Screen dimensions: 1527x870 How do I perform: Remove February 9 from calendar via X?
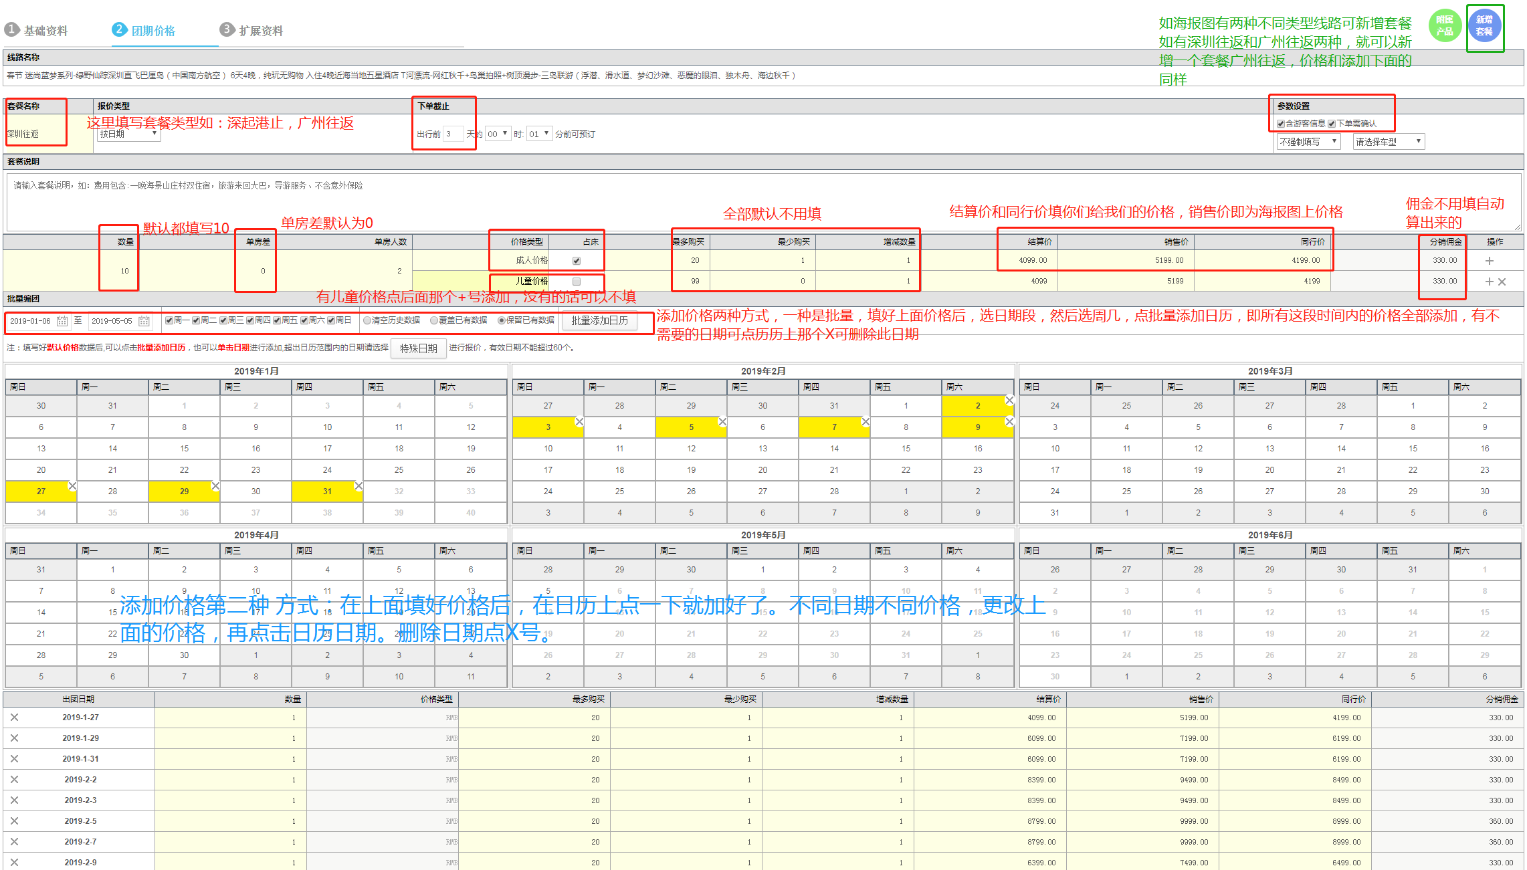coord(1009,421)
